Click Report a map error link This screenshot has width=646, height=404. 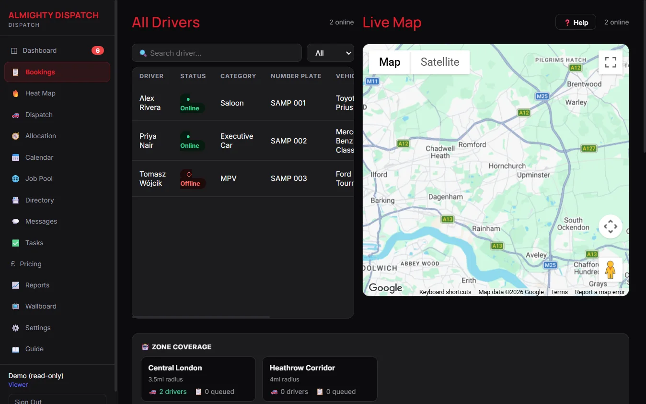tap(600, 292)
